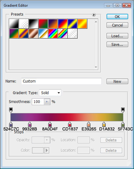134x169 pixels.
Task: Click the stop Color swatch box
Action: click(x=38, y=150)
